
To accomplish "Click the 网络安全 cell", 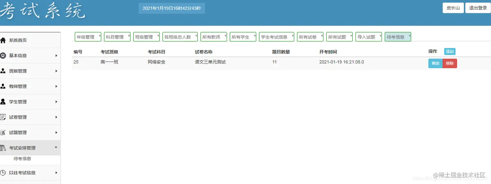I will tap(157, 62).
